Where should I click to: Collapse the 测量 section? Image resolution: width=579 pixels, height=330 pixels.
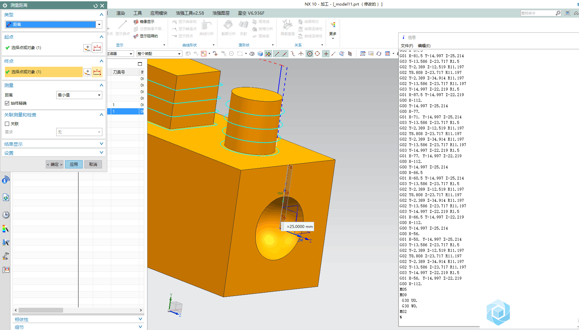point(101,85)
